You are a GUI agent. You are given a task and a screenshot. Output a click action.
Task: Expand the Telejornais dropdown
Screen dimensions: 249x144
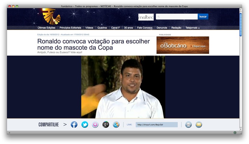pos(192,28)
